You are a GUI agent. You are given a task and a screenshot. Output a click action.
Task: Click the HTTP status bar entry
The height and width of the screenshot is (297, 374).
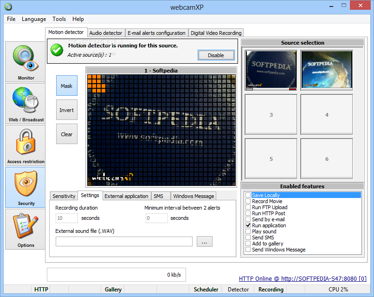coord(41,290)
